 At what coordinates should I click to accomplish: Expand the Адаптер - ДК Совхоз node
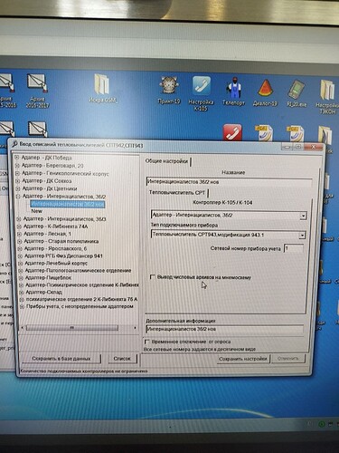(17, 180)
